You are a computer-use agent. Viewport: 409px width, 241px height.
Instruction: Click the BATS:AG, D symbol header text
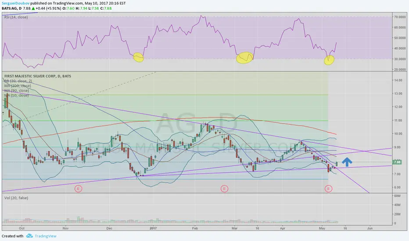[x=12, y=8]
